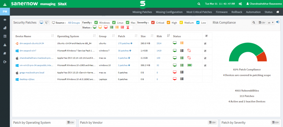Click the sign-out arrow sidebar icon
This screenshot has height=127, width=283.
pyautogui.click(x=5, y=62)
